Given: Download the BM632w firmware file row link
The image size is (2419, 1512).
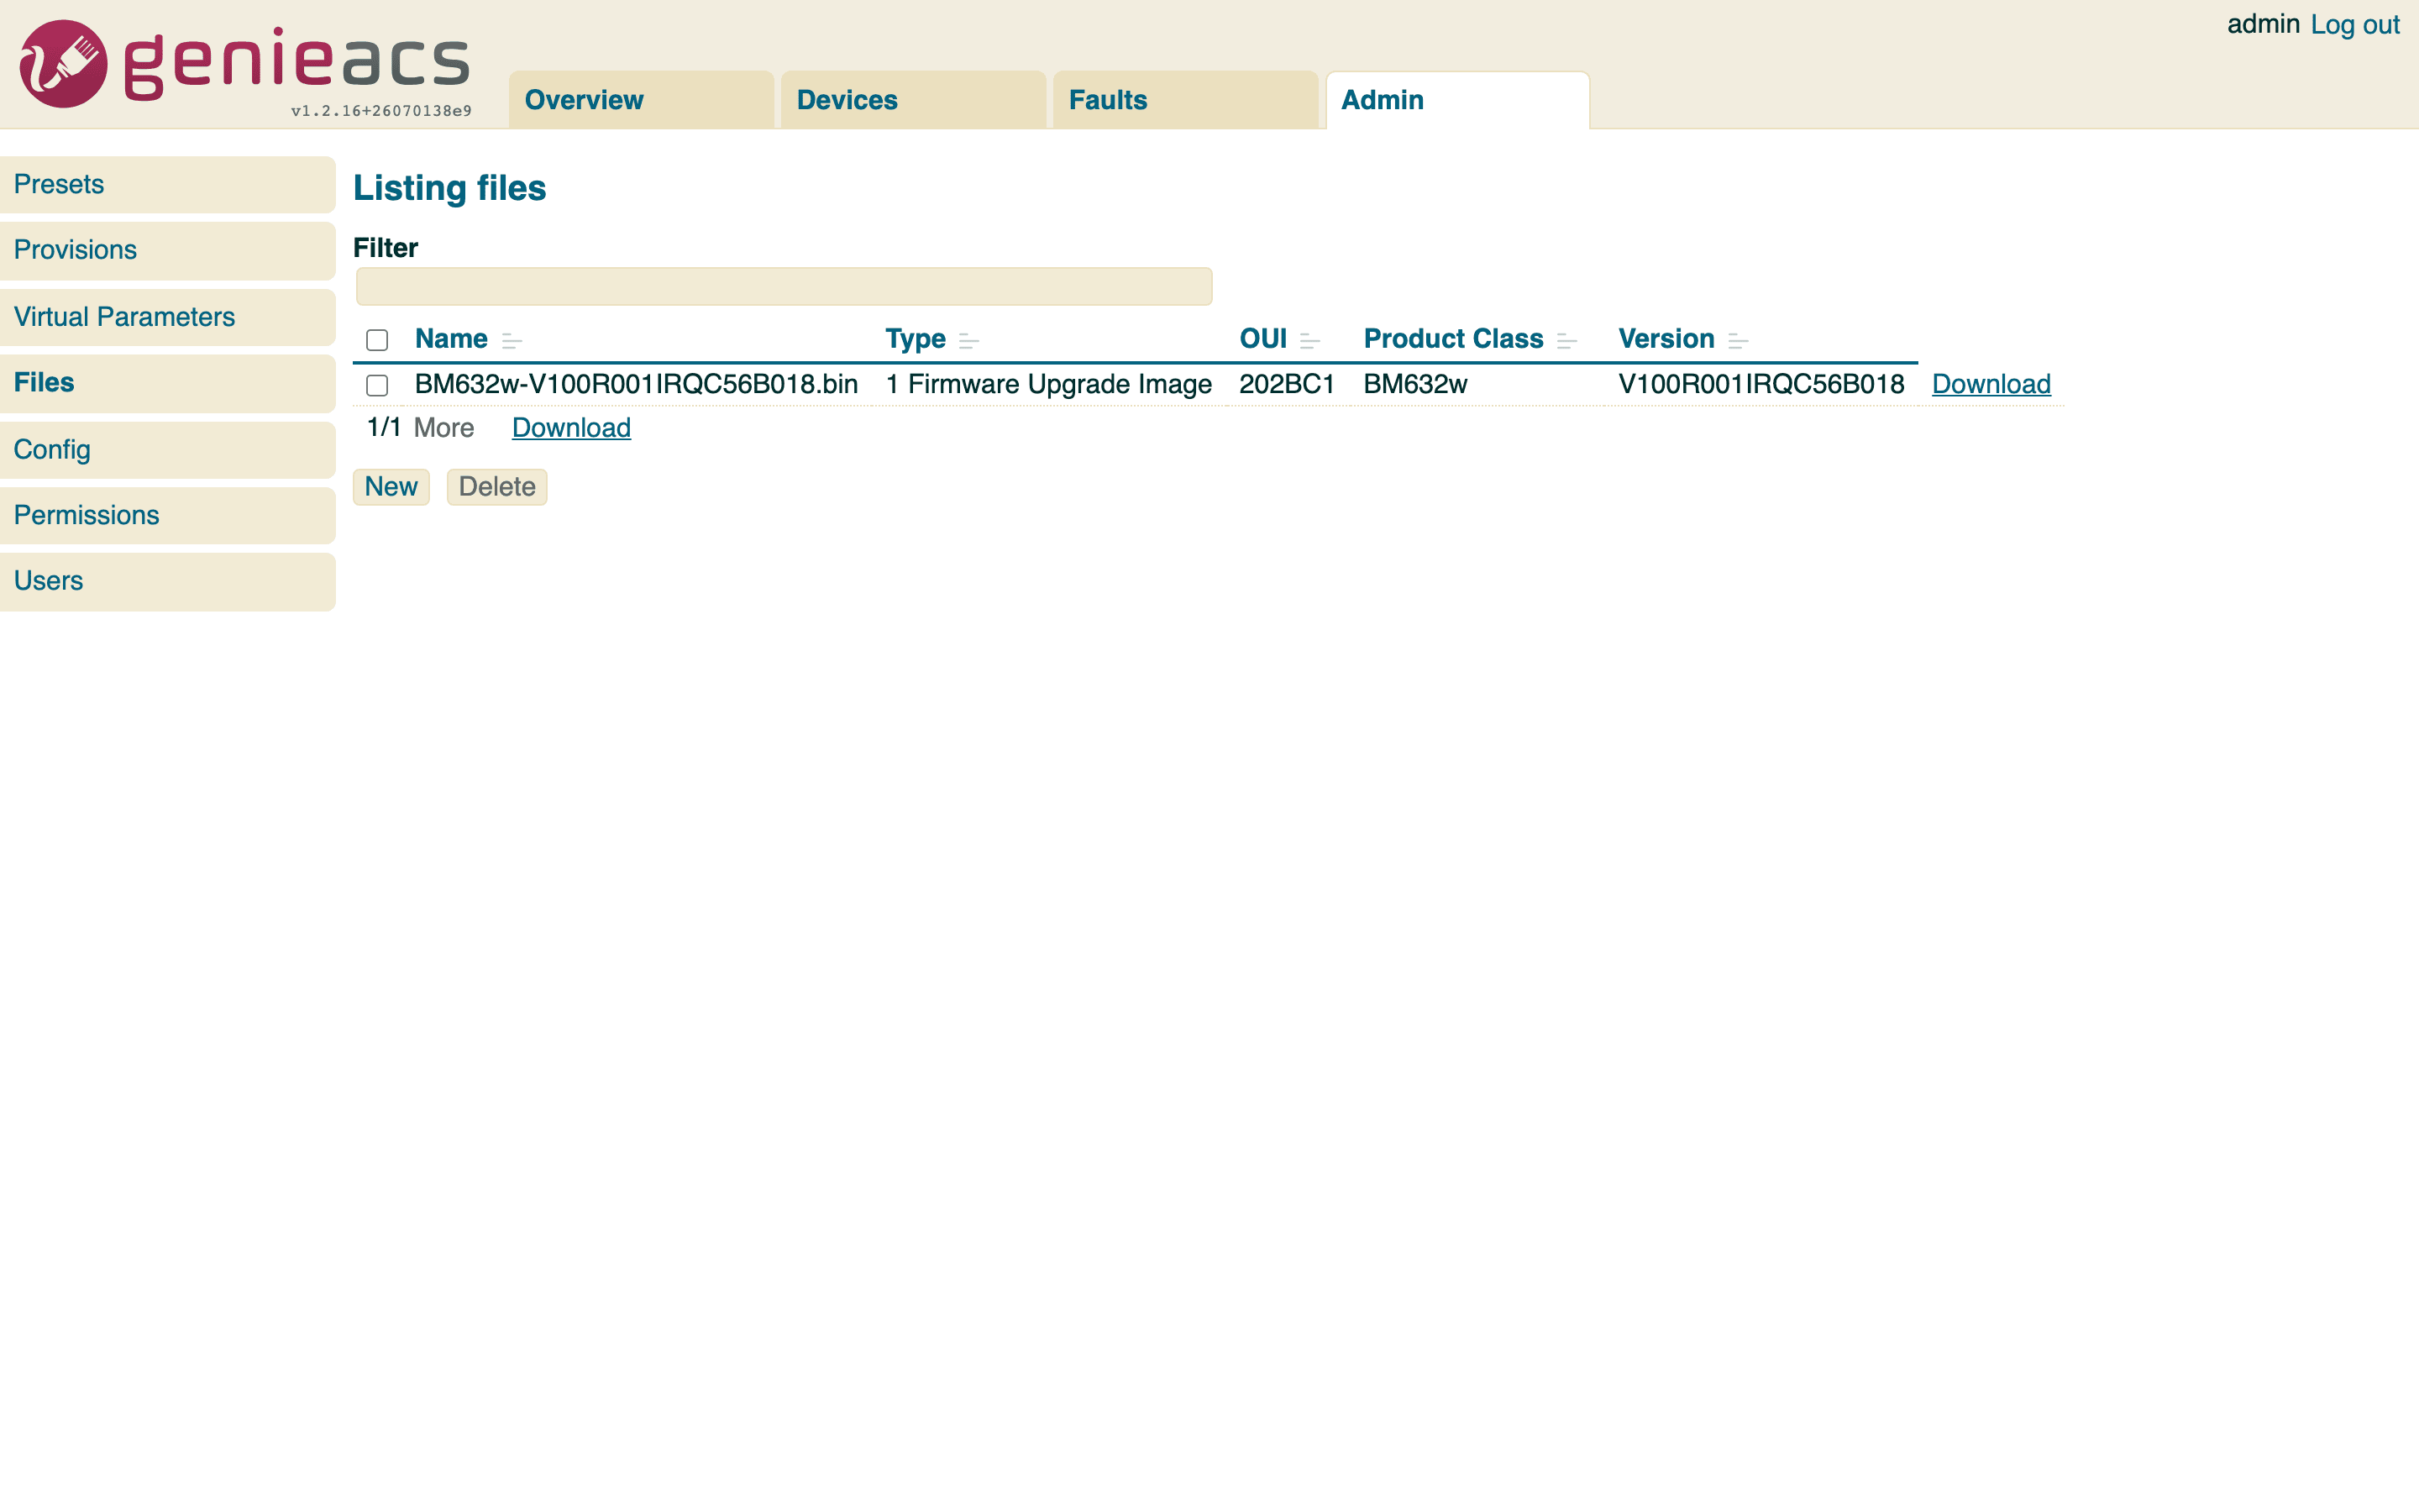Looking at the screenshot, I should (1990, 384).
